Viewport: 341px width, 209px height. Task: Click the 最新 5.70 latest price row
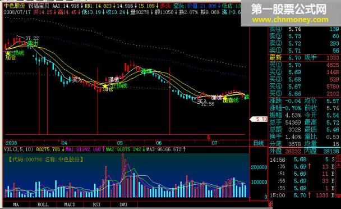pos(304,58)
